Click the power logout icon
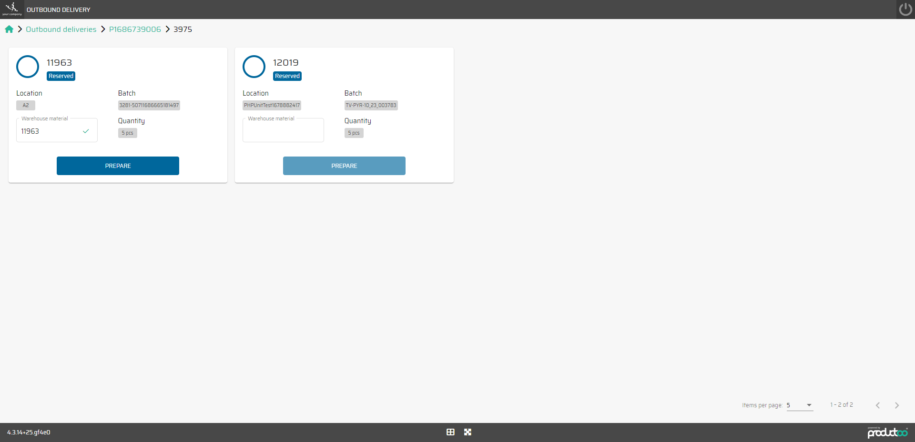915x442 pixels. click(905, 10)
